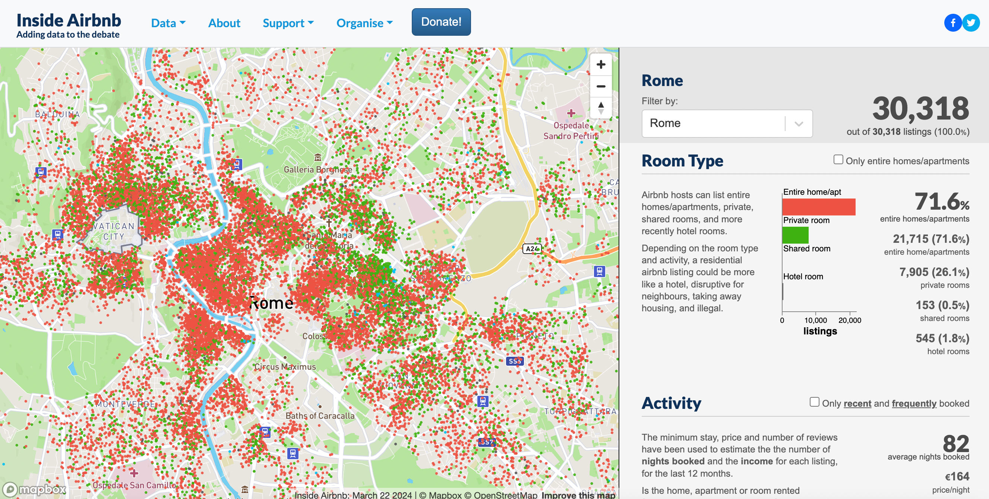Click the green Private room bar
Viewport: 989px width, 499px height.
(796, 235)
